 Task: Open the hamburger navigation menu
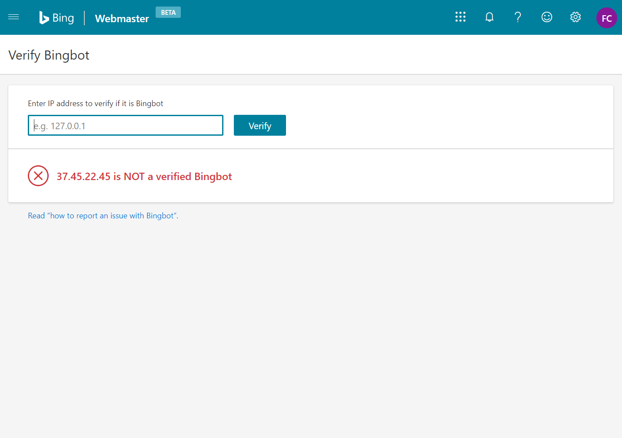click(x=13, y=17)
